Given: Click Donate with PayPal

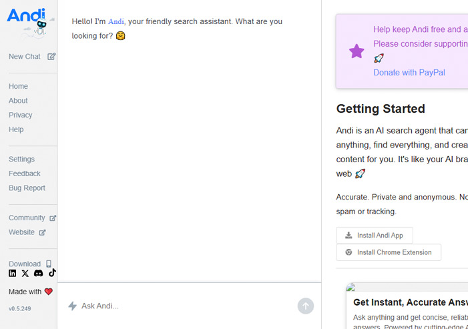Looking at the screenshot, I should (409, 73).
